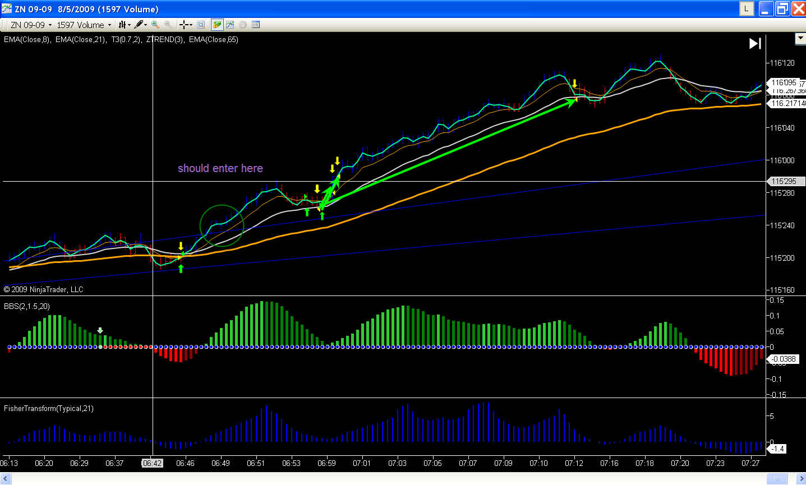Minimize the chart window
The width and height of the screenshot is (806, 485).
(766, 8)
